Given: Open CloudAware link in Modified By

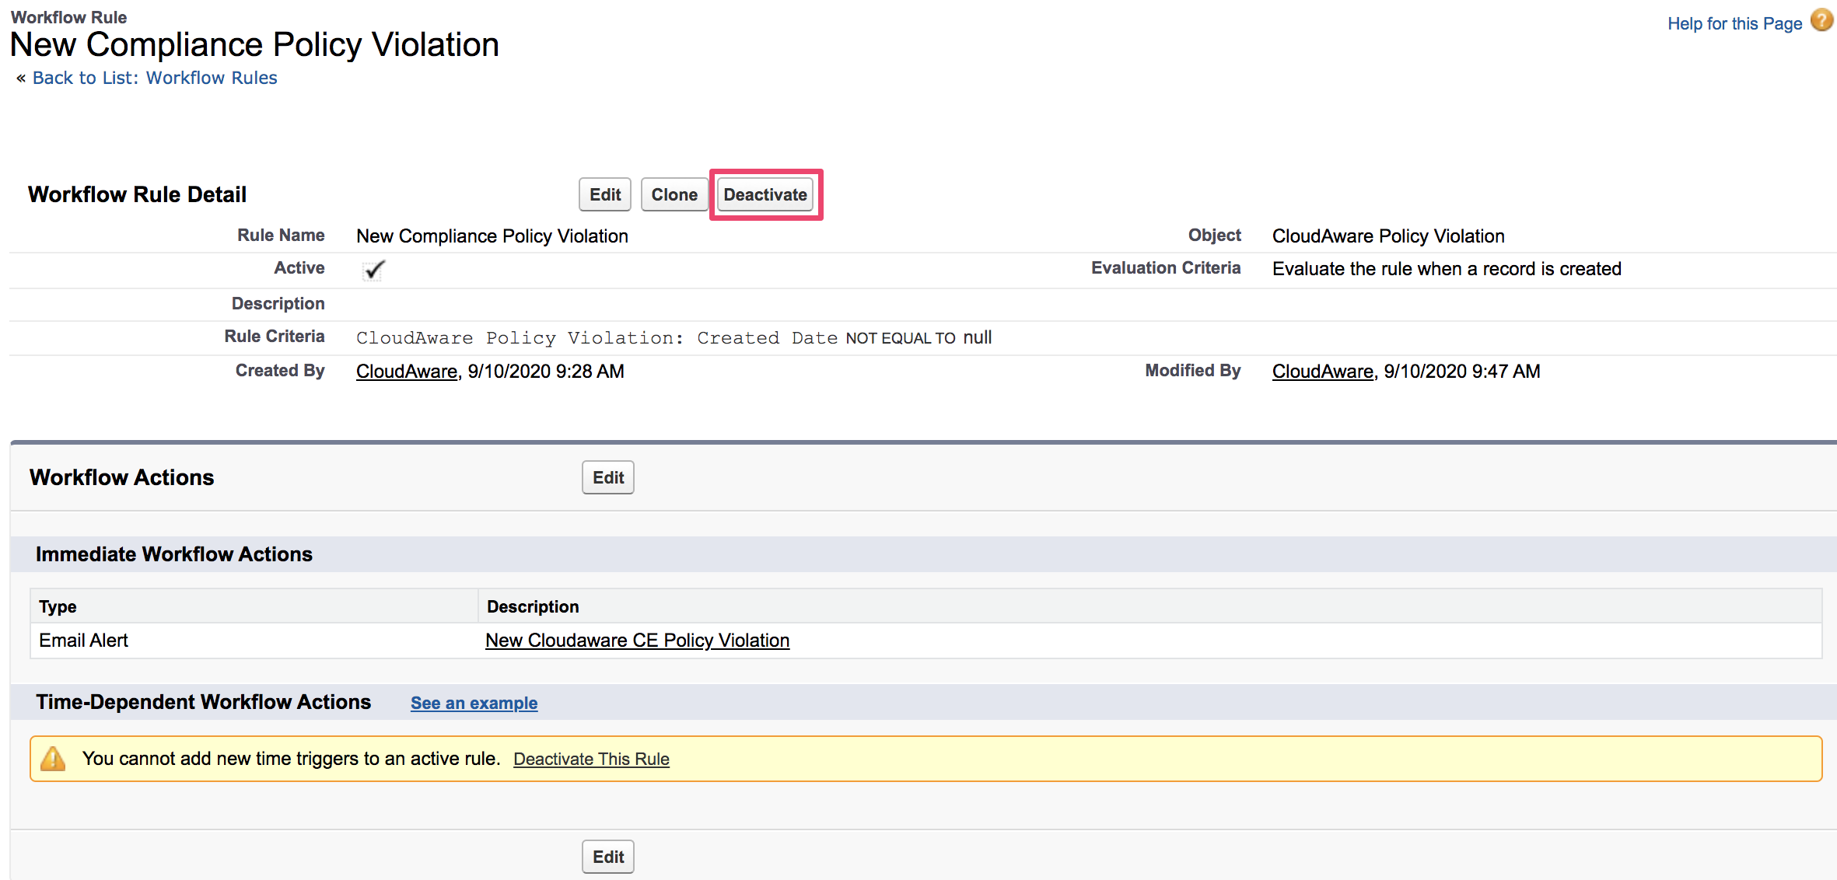Looking at the screenshot, I should [x=1322, y=372].
